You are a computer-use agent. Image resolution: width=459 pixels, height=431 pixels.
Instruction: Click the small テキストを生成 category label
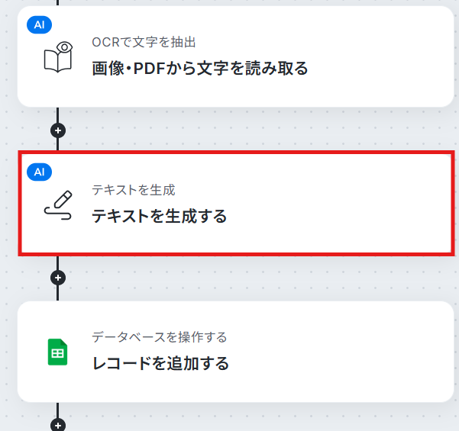[134, 190]
